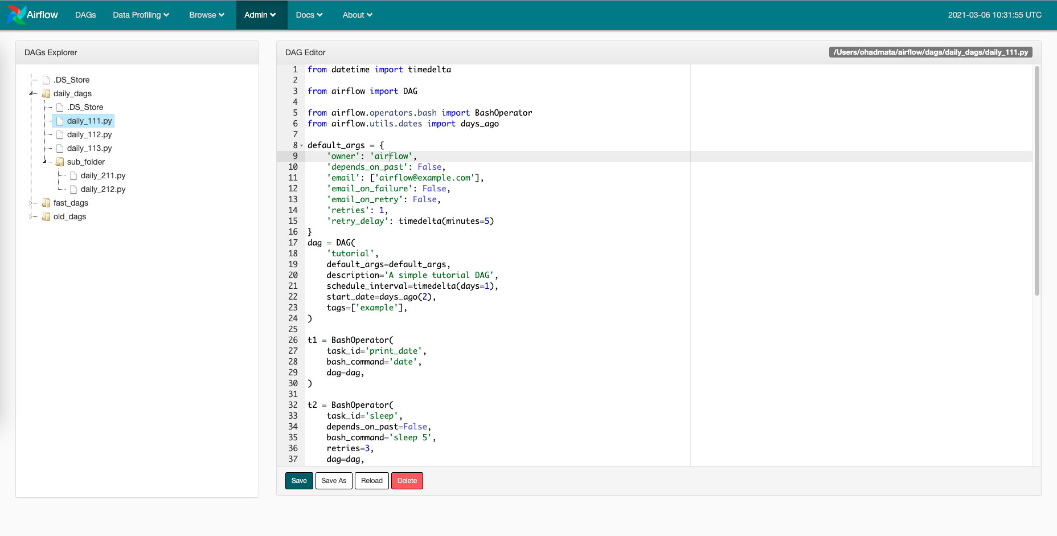Select the .DS_Store file icon
1057x536 pixels.
[46, 80]
